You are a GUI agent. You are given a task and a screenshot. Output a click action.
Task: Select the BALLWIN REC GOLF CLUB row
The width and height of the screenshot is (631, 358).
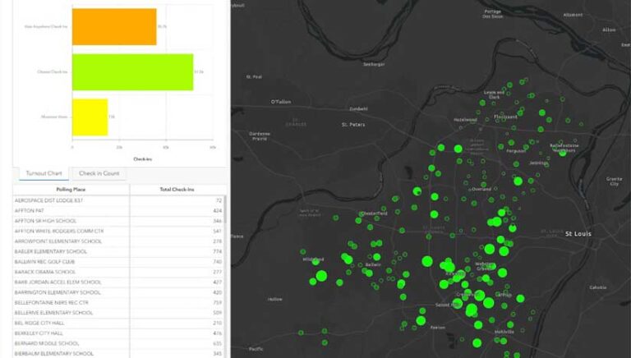(118, 262)
